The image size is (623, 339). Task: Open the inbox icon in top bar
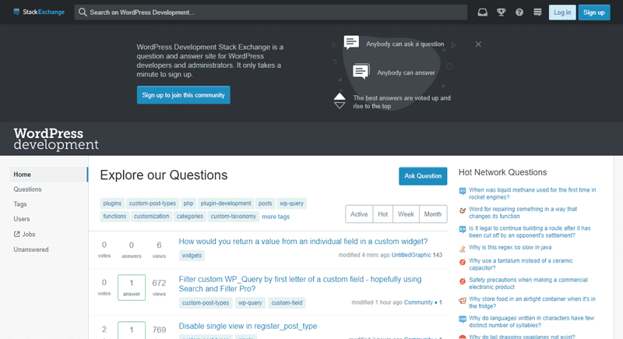482,12
